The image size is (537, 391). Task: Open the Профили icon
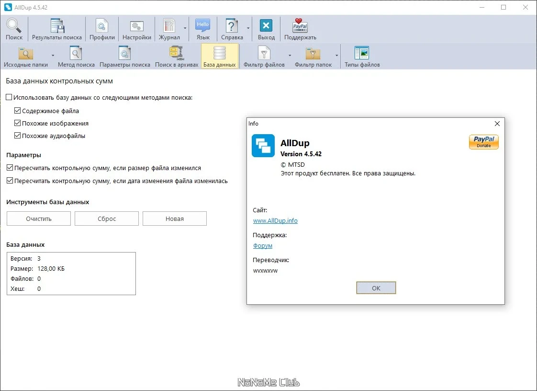pos(102,26)
